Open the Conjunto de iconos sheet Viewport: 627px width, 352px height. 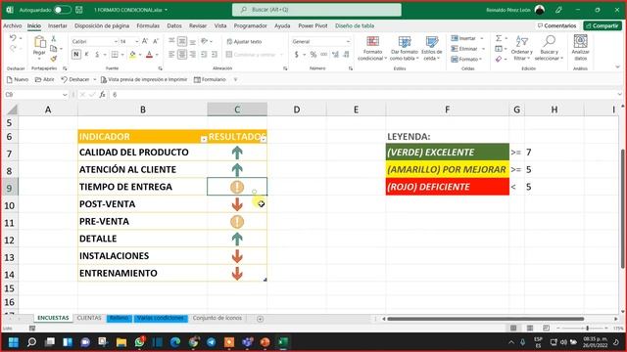(x=217, y=318)
